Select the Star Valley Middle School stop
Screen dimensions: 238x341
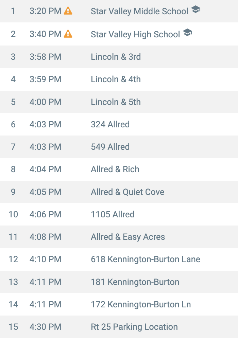click(139, 11)
